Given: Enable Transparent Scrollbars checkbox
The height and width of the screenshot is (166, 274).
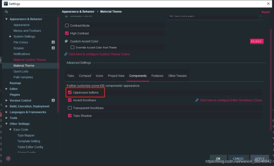Looking at the screenshot, I should click(70, 108).
